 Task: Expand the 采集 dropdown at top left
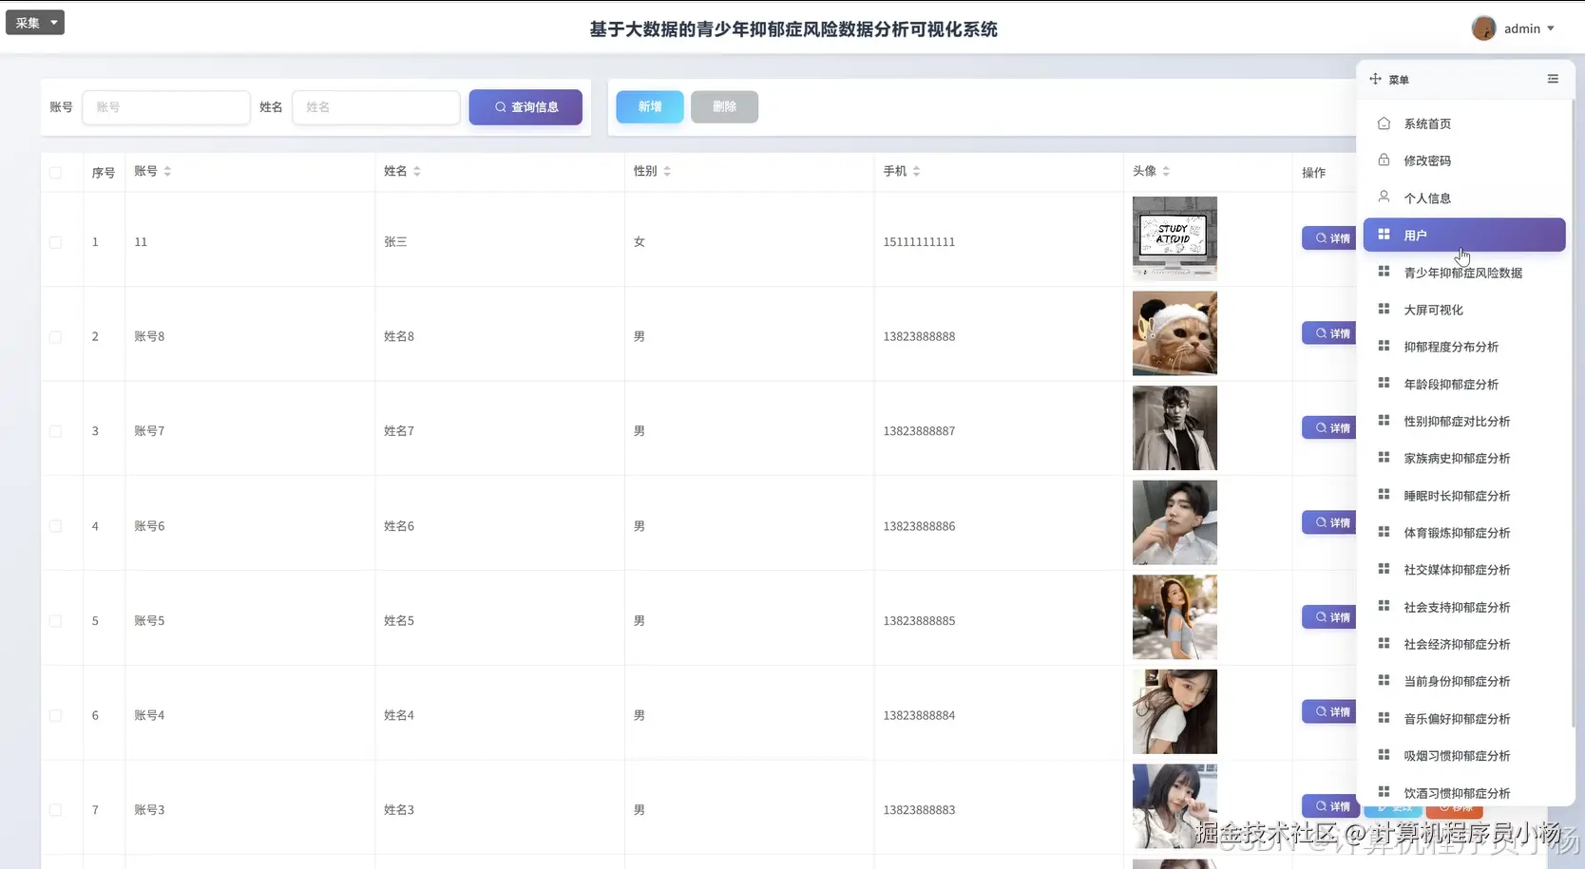[35, 22]
